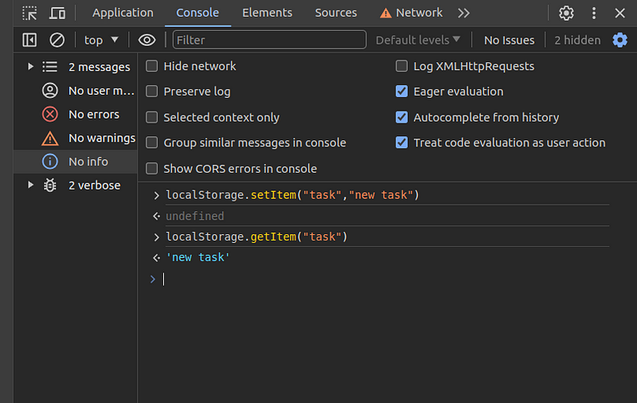Open the three-dot customize DevTools menu
This screenshot has width=637, height=403.
(x=594, y=13)
